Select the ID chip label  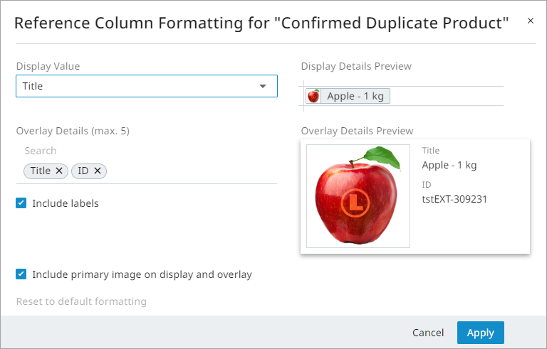[83, 171]
